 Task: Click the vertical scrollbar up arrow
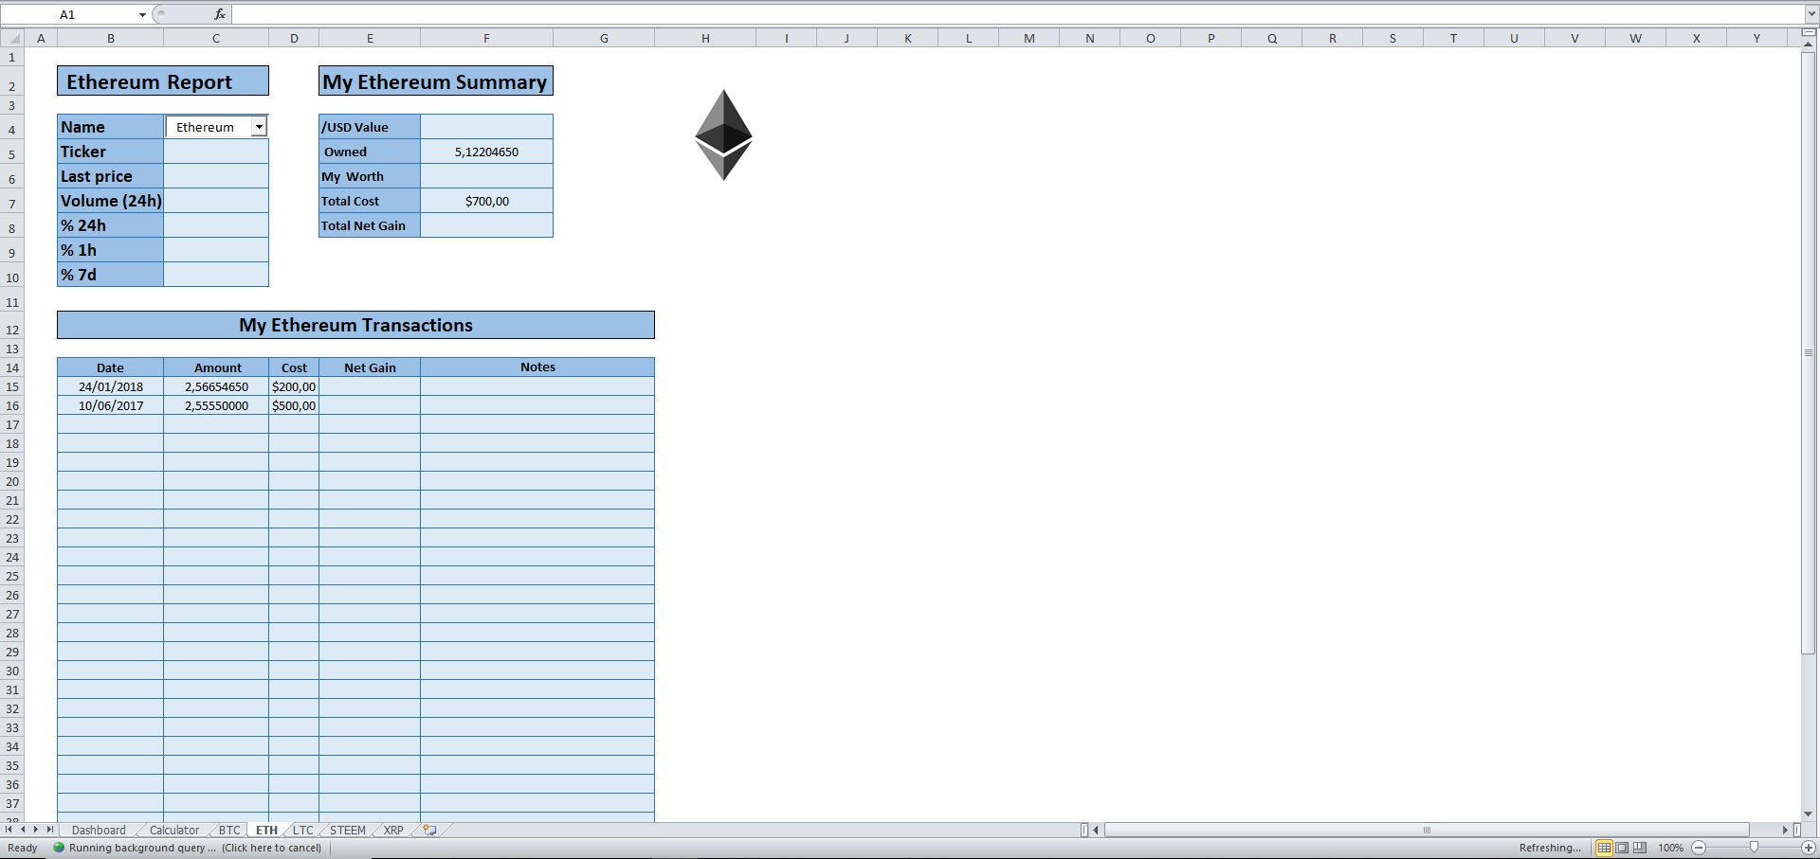pos(1808,45)
